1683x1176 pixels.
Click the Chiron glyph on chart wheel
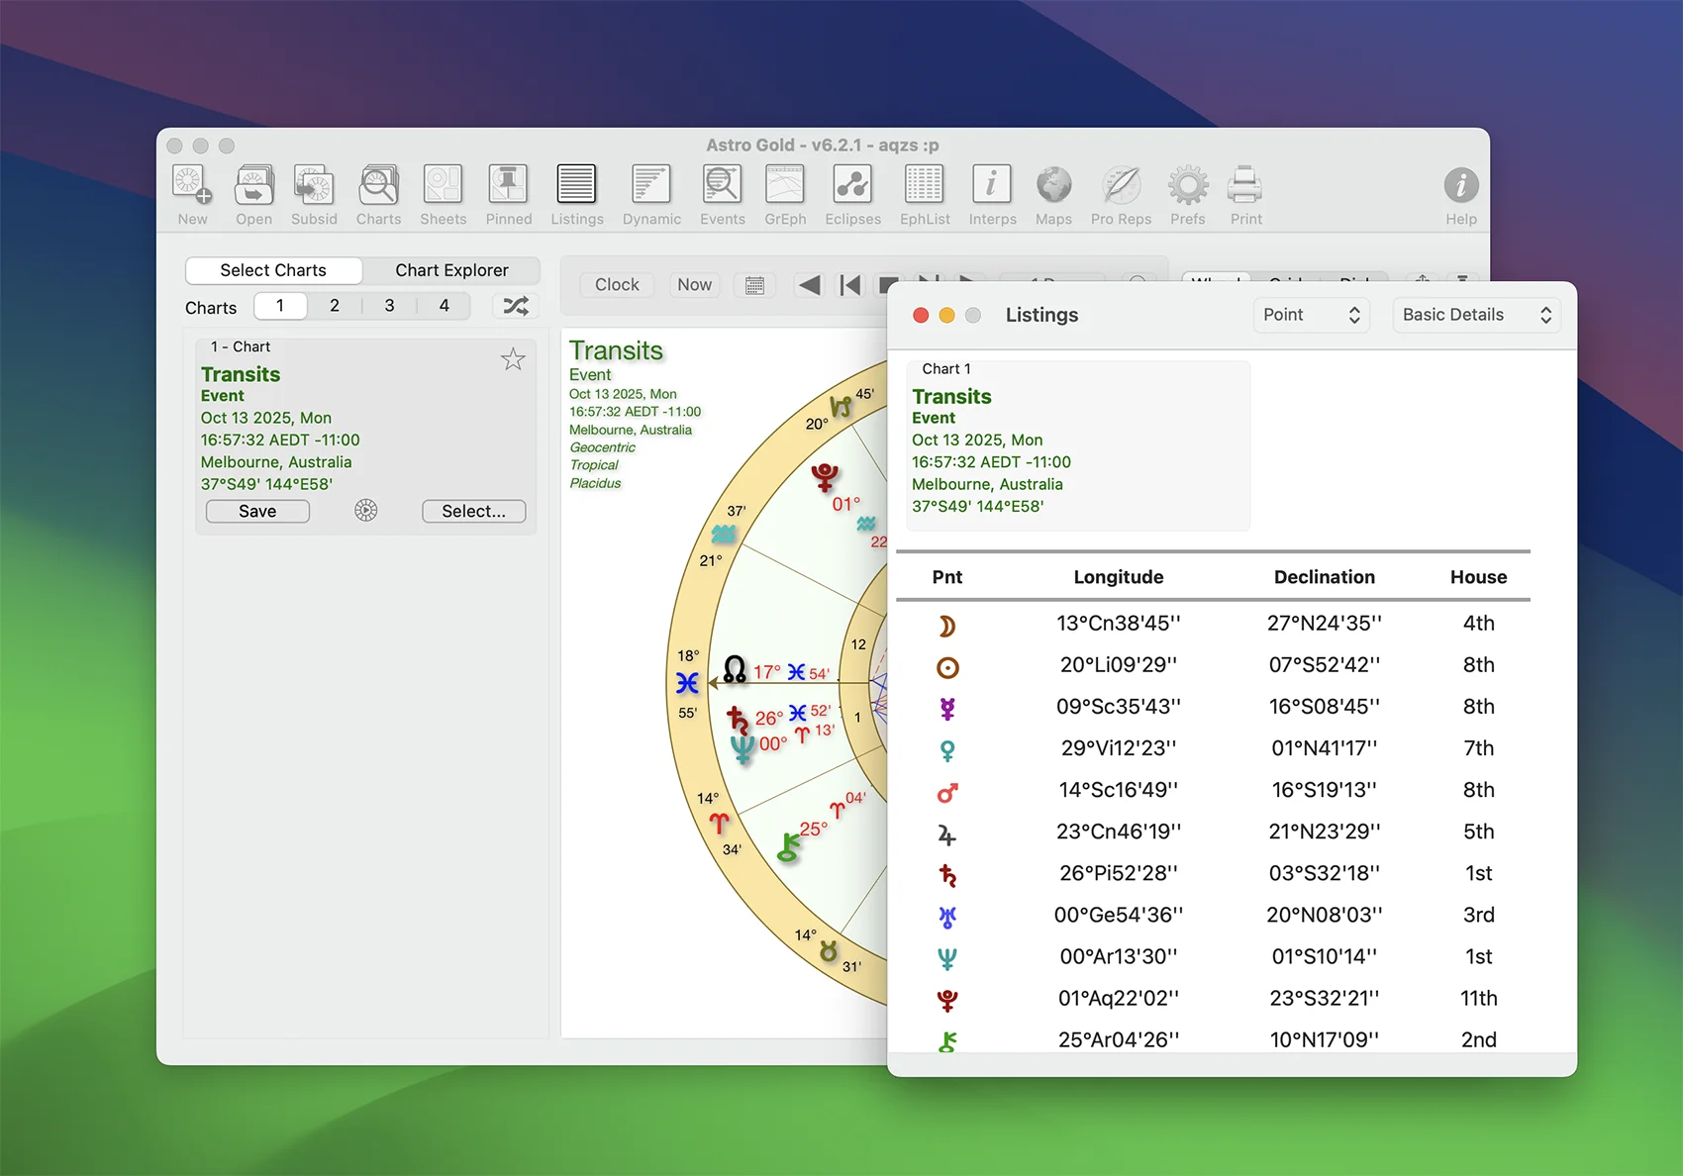click(789, 847)
